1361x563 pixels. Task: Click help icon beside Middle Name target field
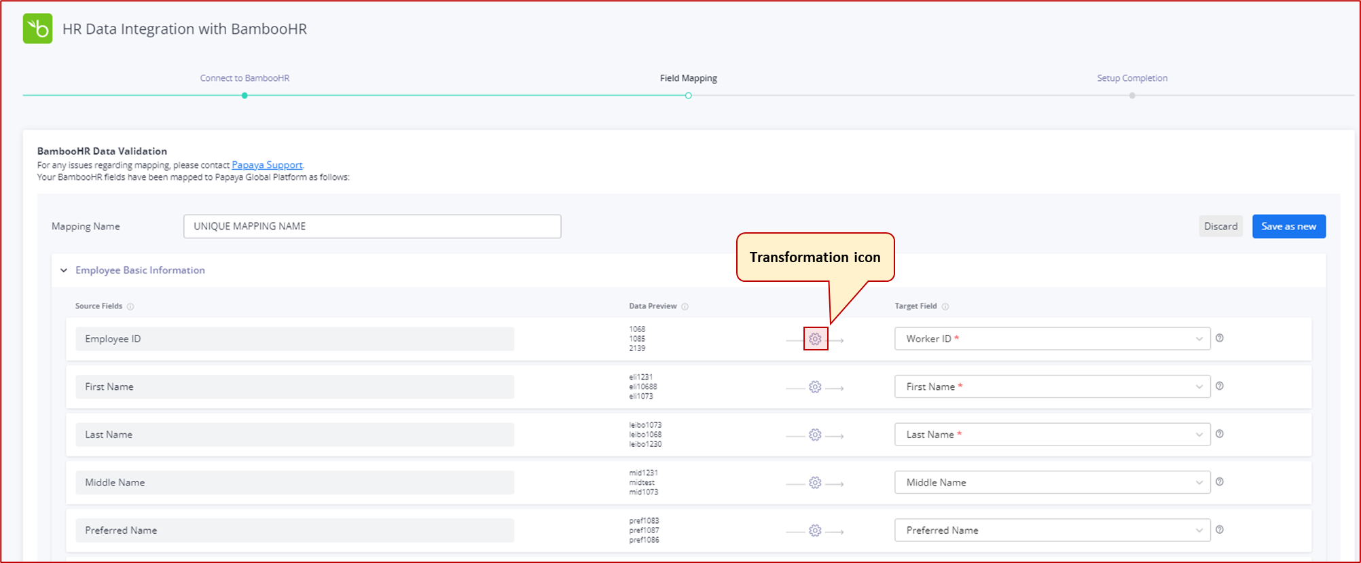tap(1220, 482)
